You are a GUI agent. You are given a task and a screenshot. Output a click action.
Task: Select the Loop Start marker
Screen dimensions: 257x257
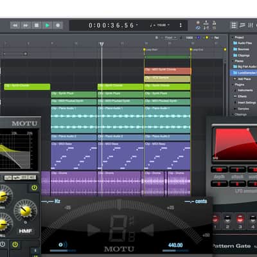point(145,49)
